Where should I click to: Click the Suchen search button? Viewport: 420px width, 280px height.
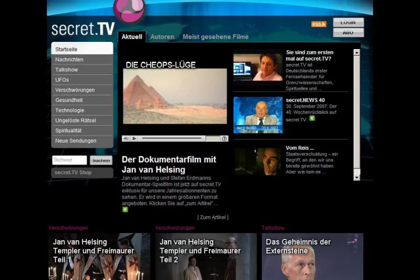click(101, 160)
